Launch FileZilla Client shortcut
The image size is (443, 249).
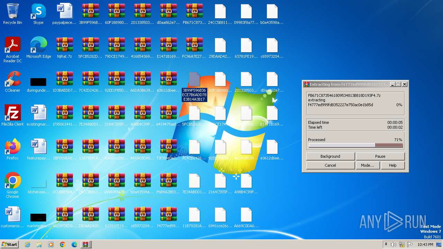tap(12, 116)
